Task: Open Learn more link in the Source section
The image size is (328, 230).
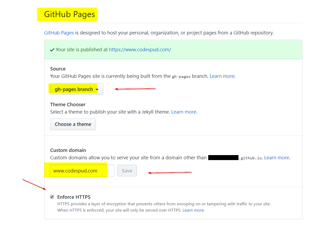Action: tap(222, 76)
